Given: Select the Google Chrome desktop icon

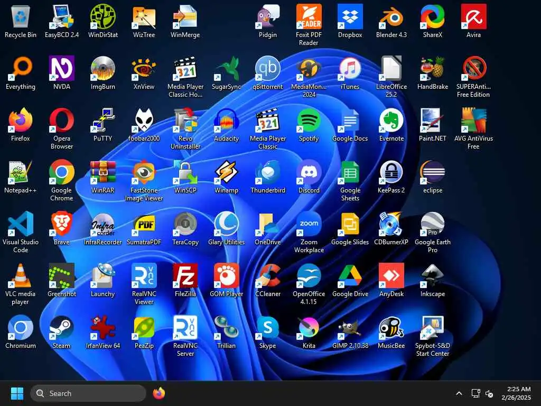Looking at the screenshot, I should [62, 172].
